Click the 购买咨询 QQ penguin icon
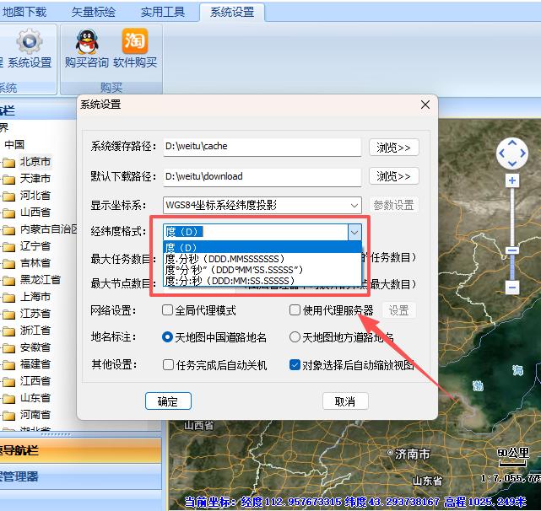The image size is (541, 511). click(87, 41)
